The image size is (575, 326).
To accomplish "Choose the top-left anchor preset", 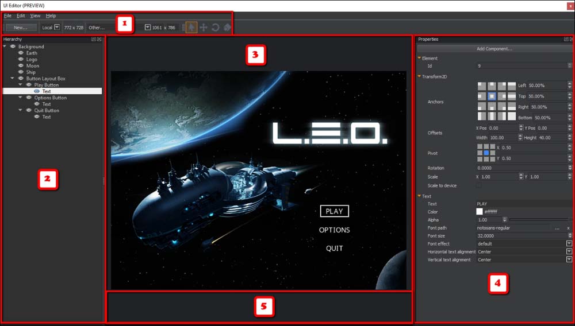I will [x=482, y=86].
